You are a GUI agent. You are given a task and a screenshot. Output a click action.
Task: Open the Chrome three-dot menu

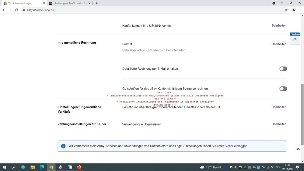(300, 10)
